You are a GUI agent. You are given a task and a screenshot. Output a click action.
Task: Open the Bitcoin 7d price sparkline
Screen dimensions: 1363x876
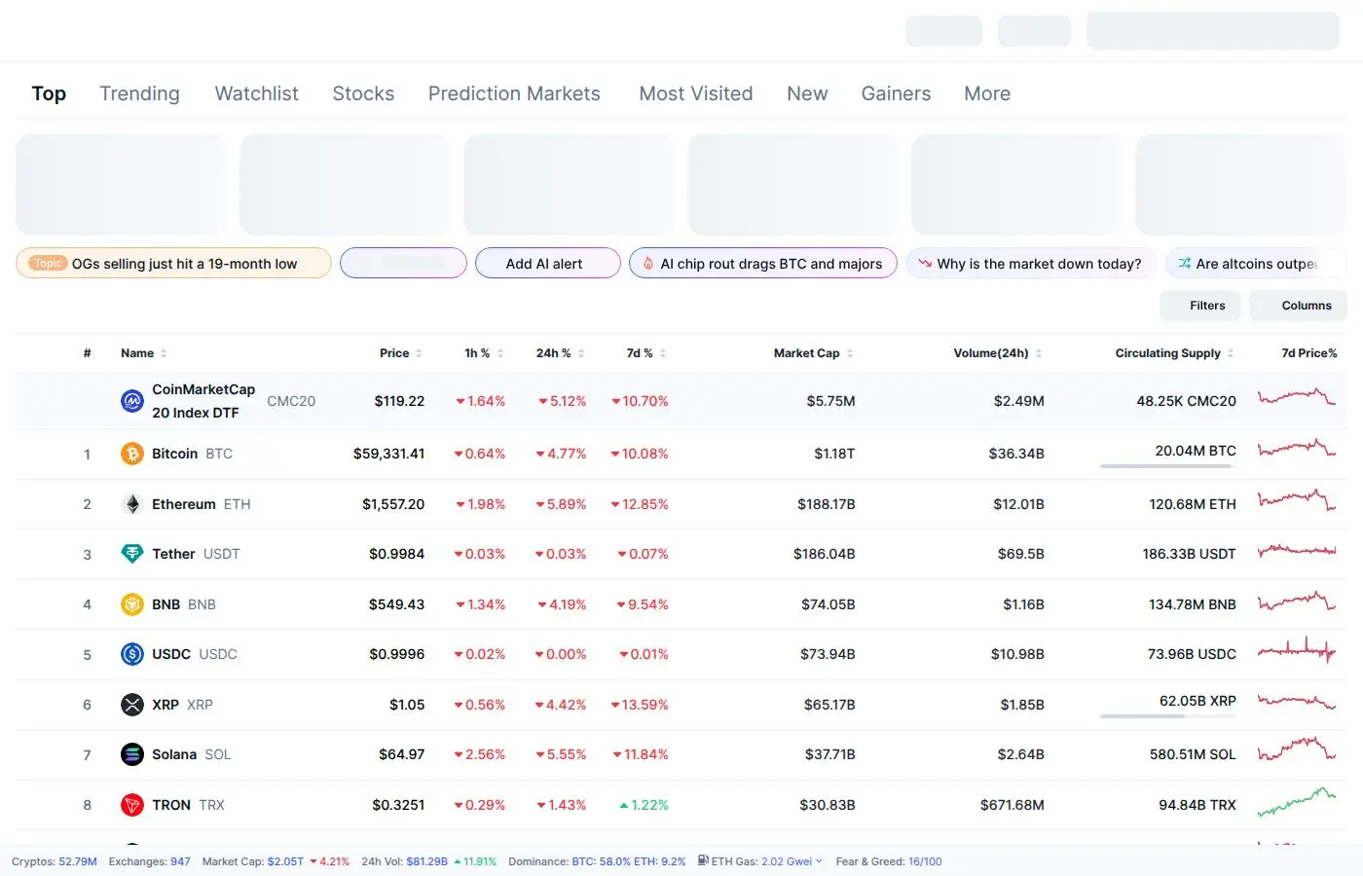click(1297, 450)
